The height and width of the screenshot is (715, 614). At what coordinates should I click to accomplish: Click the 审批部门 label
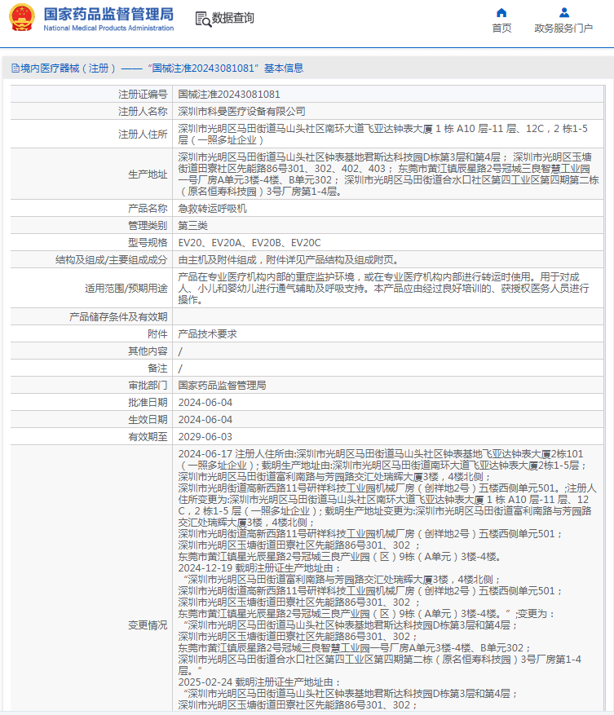[148, 386]
